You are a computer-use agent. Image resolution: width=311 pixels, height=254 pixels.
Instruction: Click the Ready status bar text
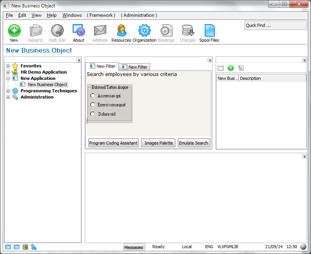(x=159, y=247)
